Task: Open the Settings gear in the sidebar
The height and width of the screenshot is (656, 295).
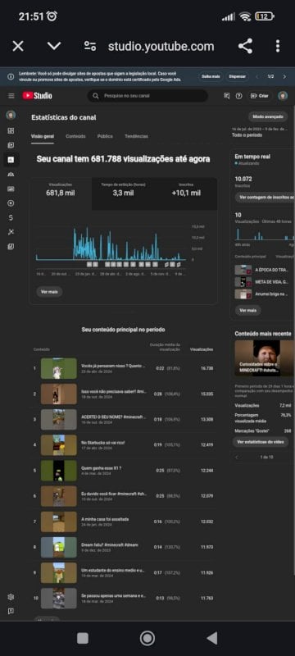Action: pyautogui.click(x=11, y=597)
